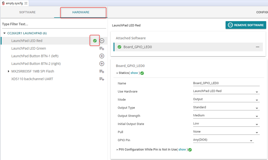Click add icon for XDS110 backchannel UART

[x=102, y=79]
